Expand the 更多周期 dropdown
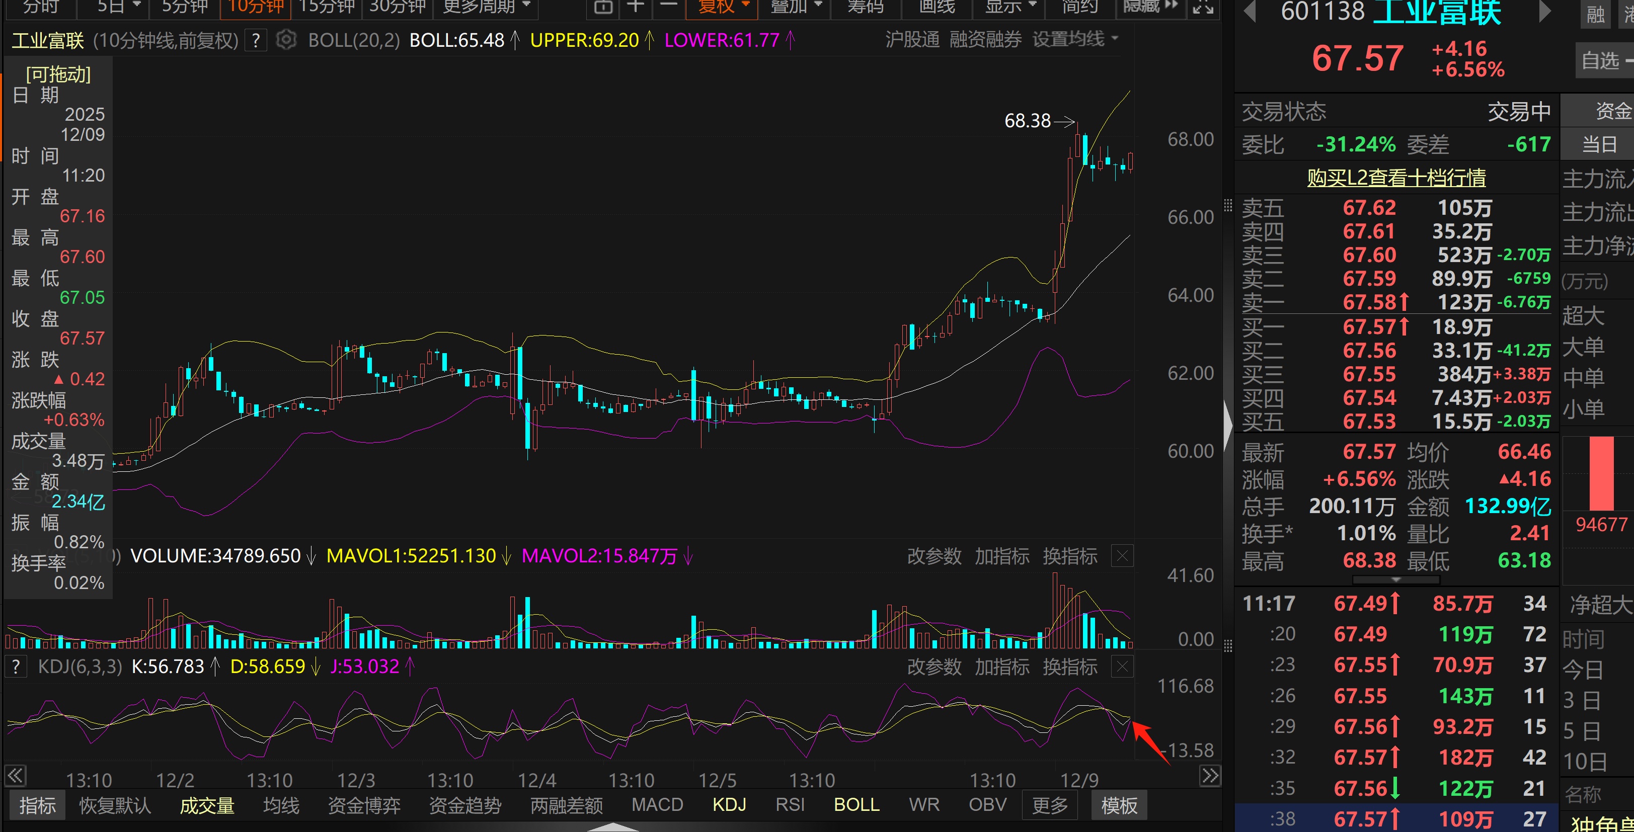The image size is (1634, 832). (x=486, y=8)
